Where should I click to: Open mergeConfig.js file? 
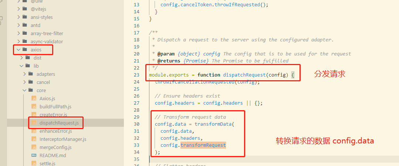pos(55,148)
